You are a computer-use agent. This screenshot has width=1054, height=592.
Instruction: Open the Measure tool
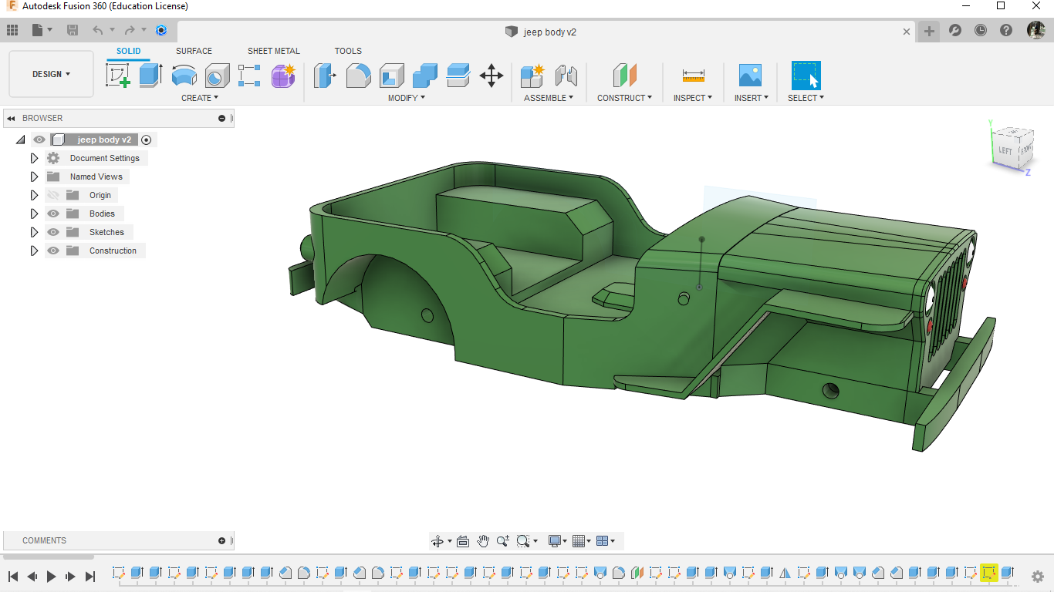(x=693, y=76)
